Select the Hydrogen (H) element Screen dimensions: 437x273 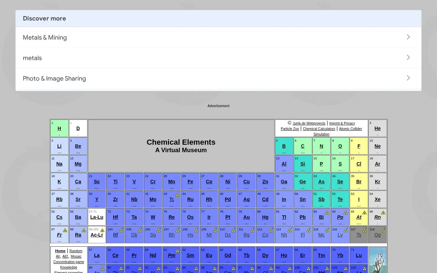pyautogui.click(x=59, y=128)
